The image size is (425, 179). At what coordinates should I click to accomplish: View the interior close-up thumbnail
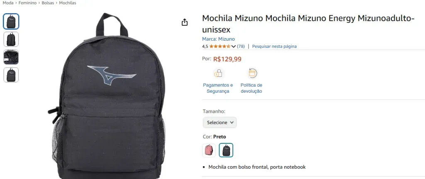[x=11, y=57]
